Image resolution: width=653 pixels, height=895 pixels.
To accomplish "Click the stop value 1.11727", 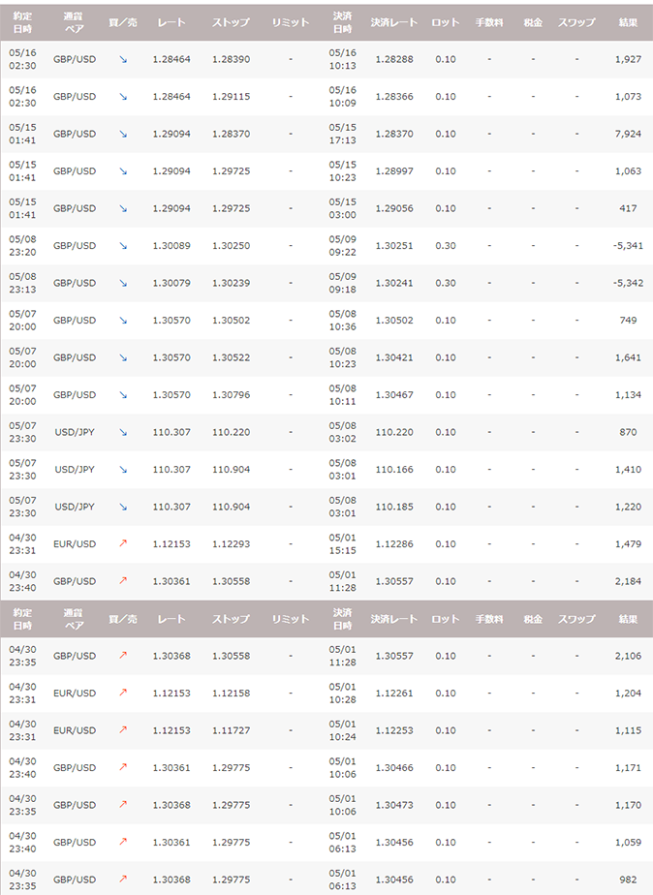I will click(x=231, y=730).
